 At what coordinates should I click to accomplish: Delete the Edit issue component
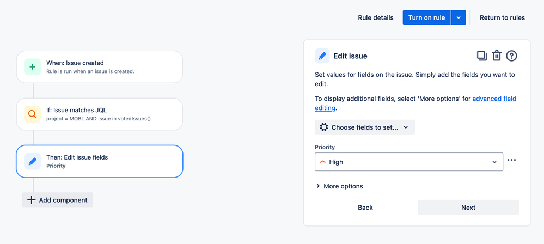click(497, 56)
